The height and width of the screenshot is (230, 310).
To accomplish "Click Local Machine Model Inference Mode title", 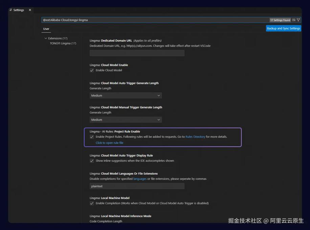I will coord(120,216).
